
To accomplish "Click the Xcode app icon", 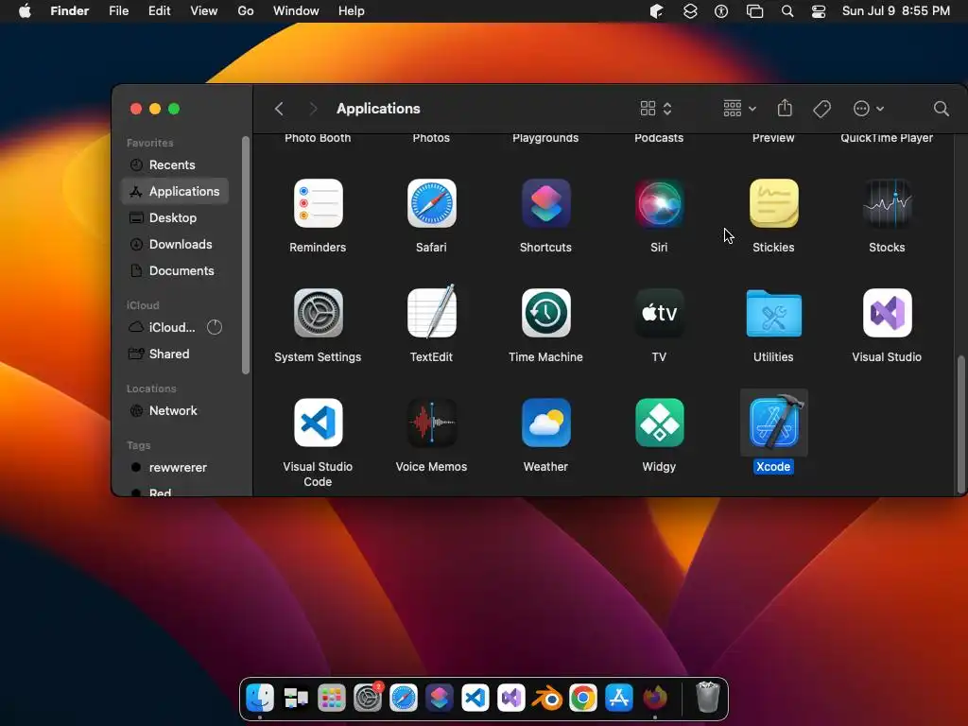I will pyautogui.click(x=774, y=422).
